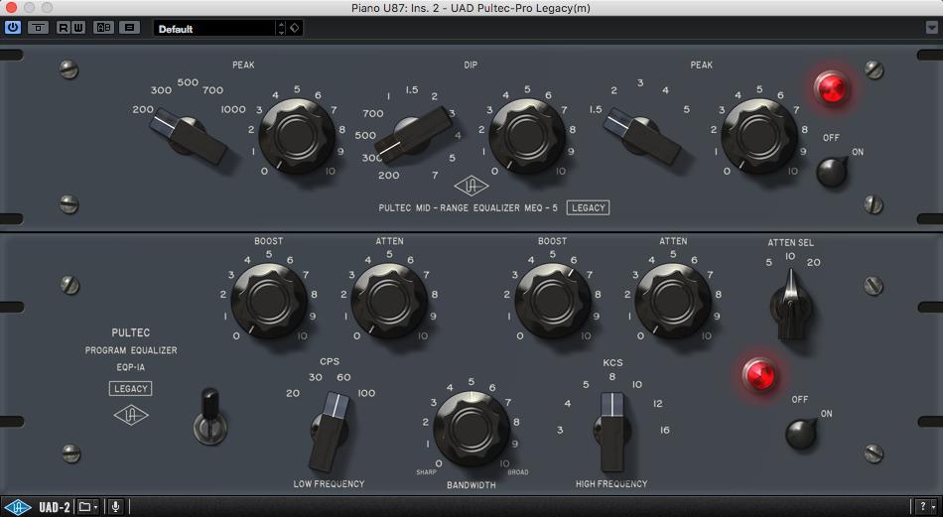This screenshot has width=943, height=517.
Task: Click the UAD-2 label in bottom toolbar
Action: click(x=55, y=507)
